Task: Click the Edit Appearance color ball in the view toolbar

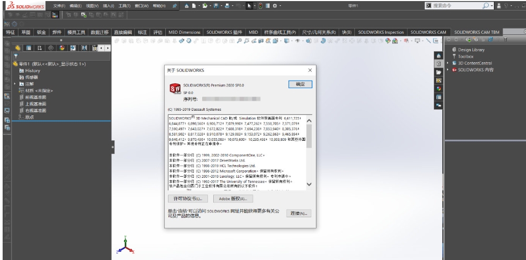Action: [x=388, y=41]
